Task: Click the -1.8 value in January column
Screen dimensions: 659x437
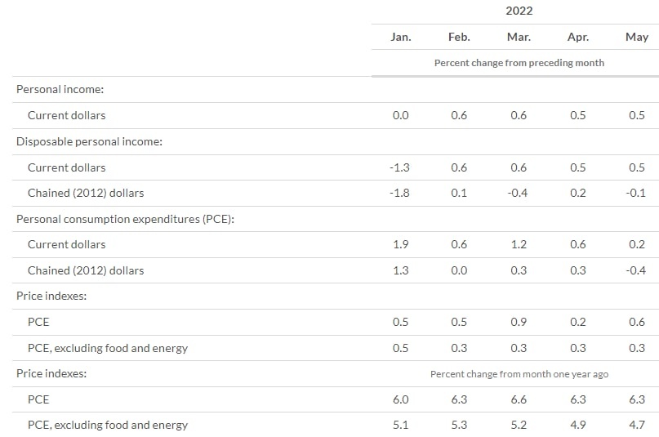Action: click(400, 193)
